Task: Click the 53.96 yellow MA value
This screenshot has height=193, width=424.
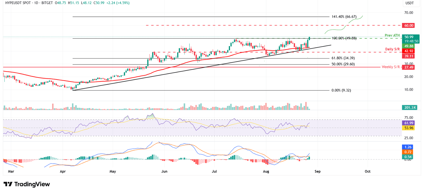Action: (x=408, y=128)
